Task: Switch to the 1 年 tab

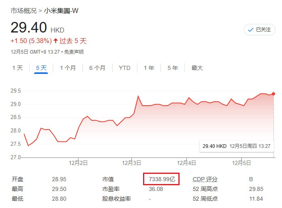Action: (x=149, y=68)
